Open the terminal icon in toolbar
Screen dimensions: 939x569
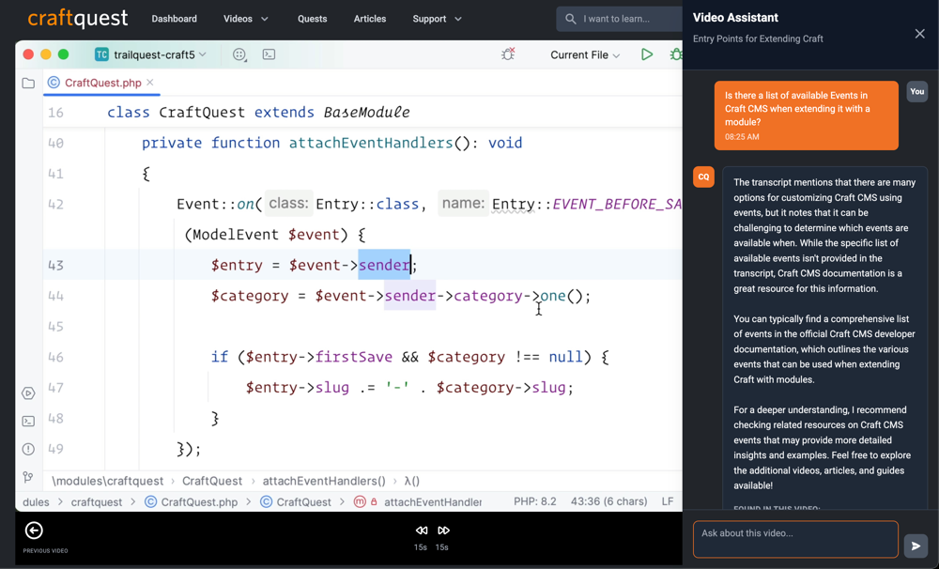[x=269, y=54]
